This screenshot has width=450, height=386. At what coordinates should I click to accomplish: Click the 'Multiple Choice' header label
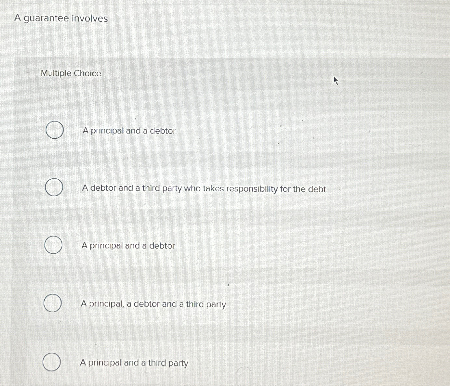pos(71,73)
